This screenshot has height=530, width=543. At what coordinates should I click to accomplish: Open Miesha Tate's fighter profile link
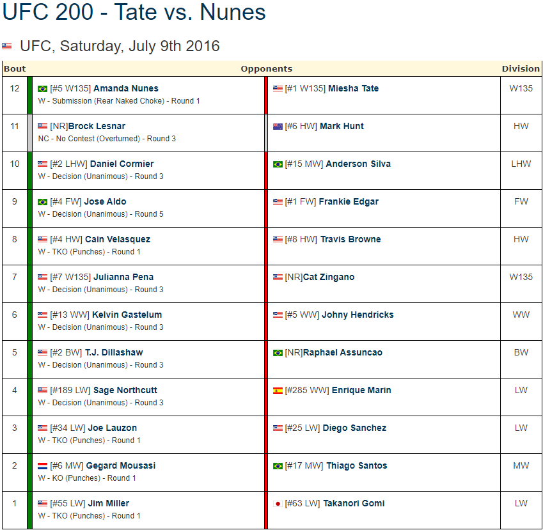353,89
